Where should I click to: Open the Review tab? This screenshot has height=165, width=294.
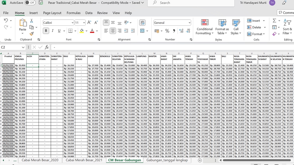click(102, 13)
